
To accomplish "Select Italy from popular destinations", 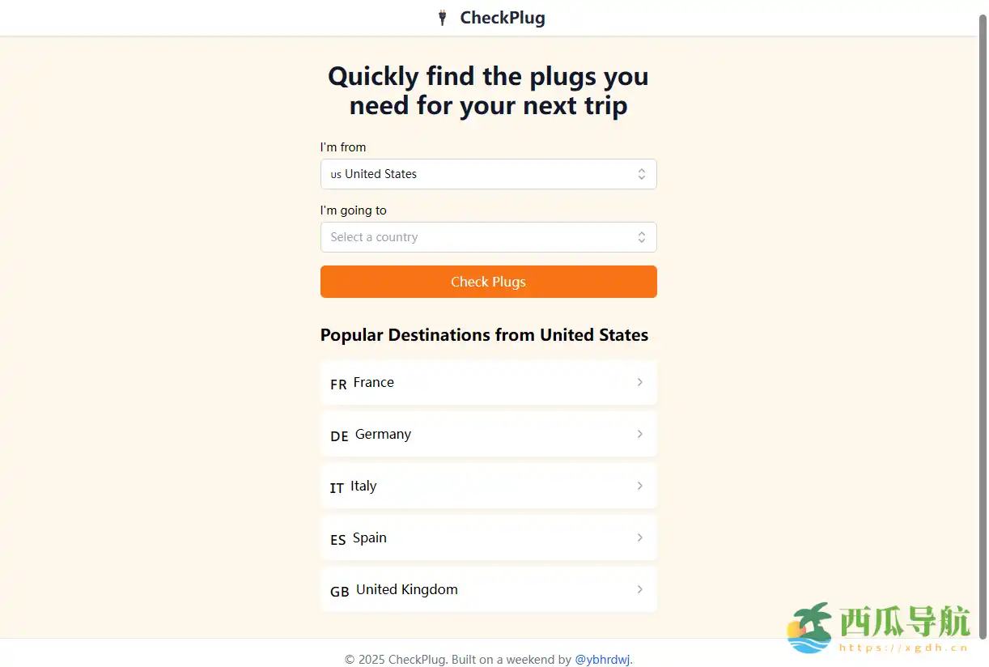I will coord(488,486).
